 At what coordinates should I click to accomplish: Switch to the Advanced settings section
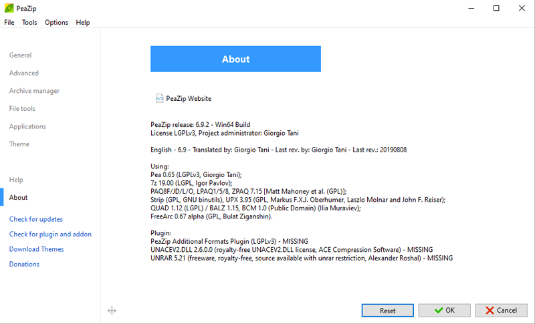click(24, 73)
